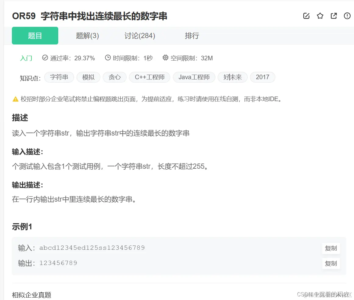Switch to the 题解(3) tab

click(x=87, y=36)
